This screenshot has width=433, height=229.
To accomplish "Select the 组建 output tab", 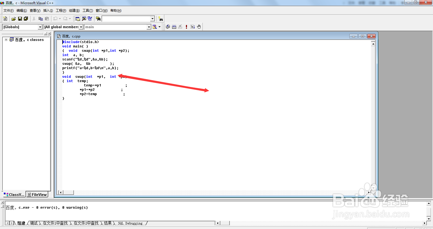I will click(x=21, y=223).
